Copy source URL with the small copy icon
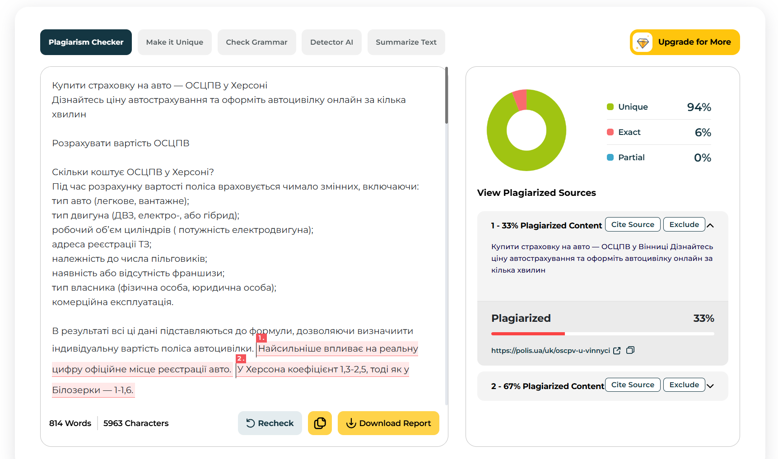The height and width of the screenshot is (459, 778). click(x=630, y=350)
